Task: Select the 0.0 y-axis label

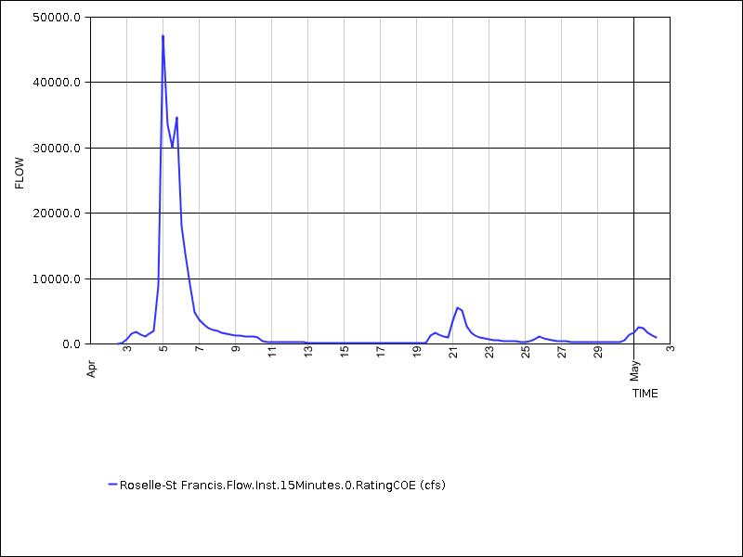Action: pyautogui.click(x=72, y=344)
